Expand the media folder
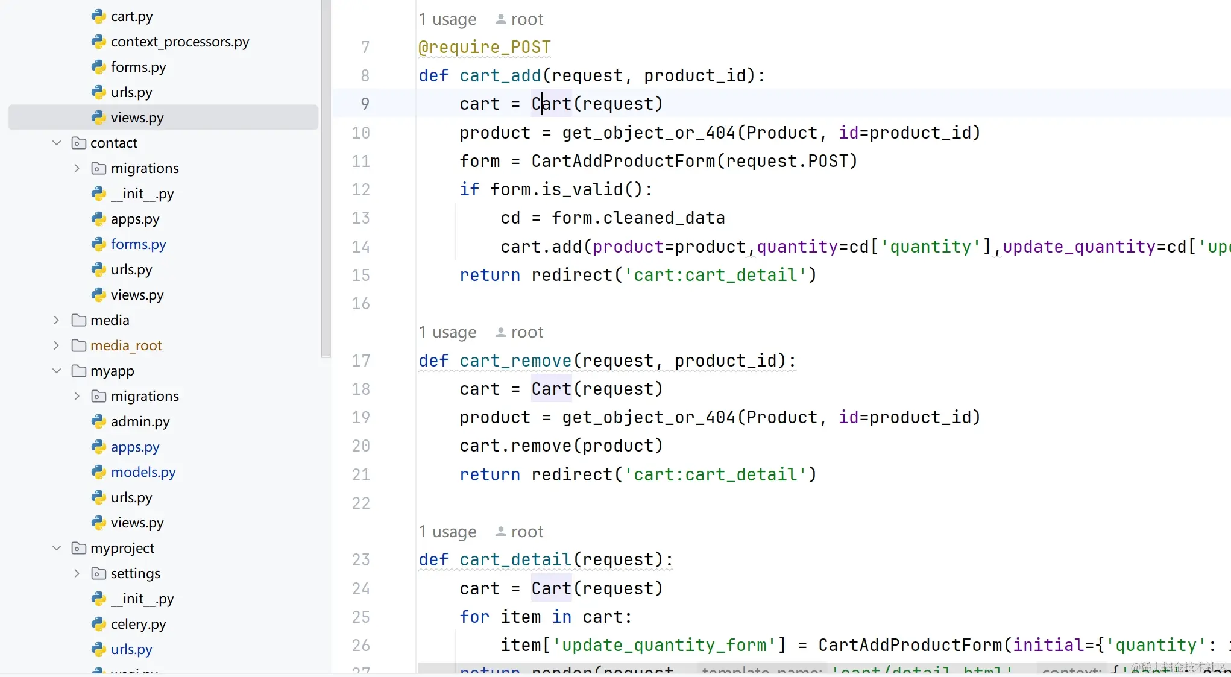 (57, 320)
